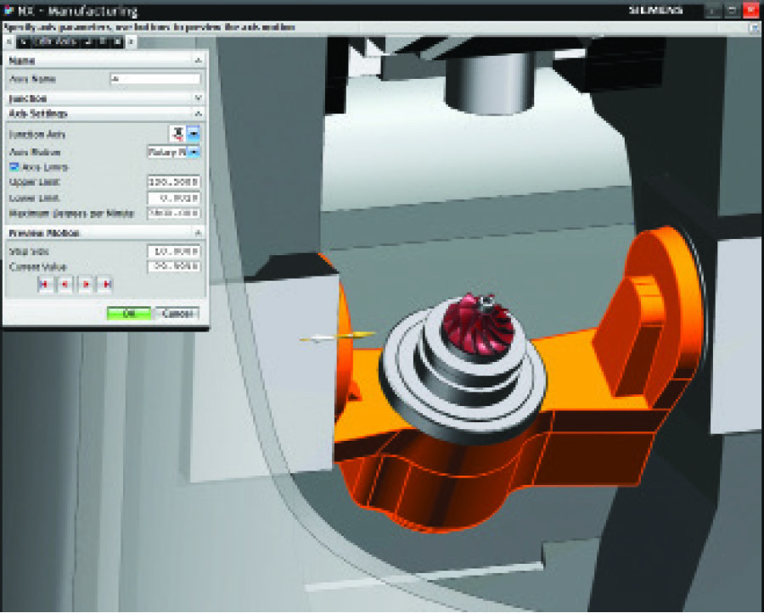Toggle the Axis Limits checkbox
The height and width of the screenshot is (613, 764).
14,167
